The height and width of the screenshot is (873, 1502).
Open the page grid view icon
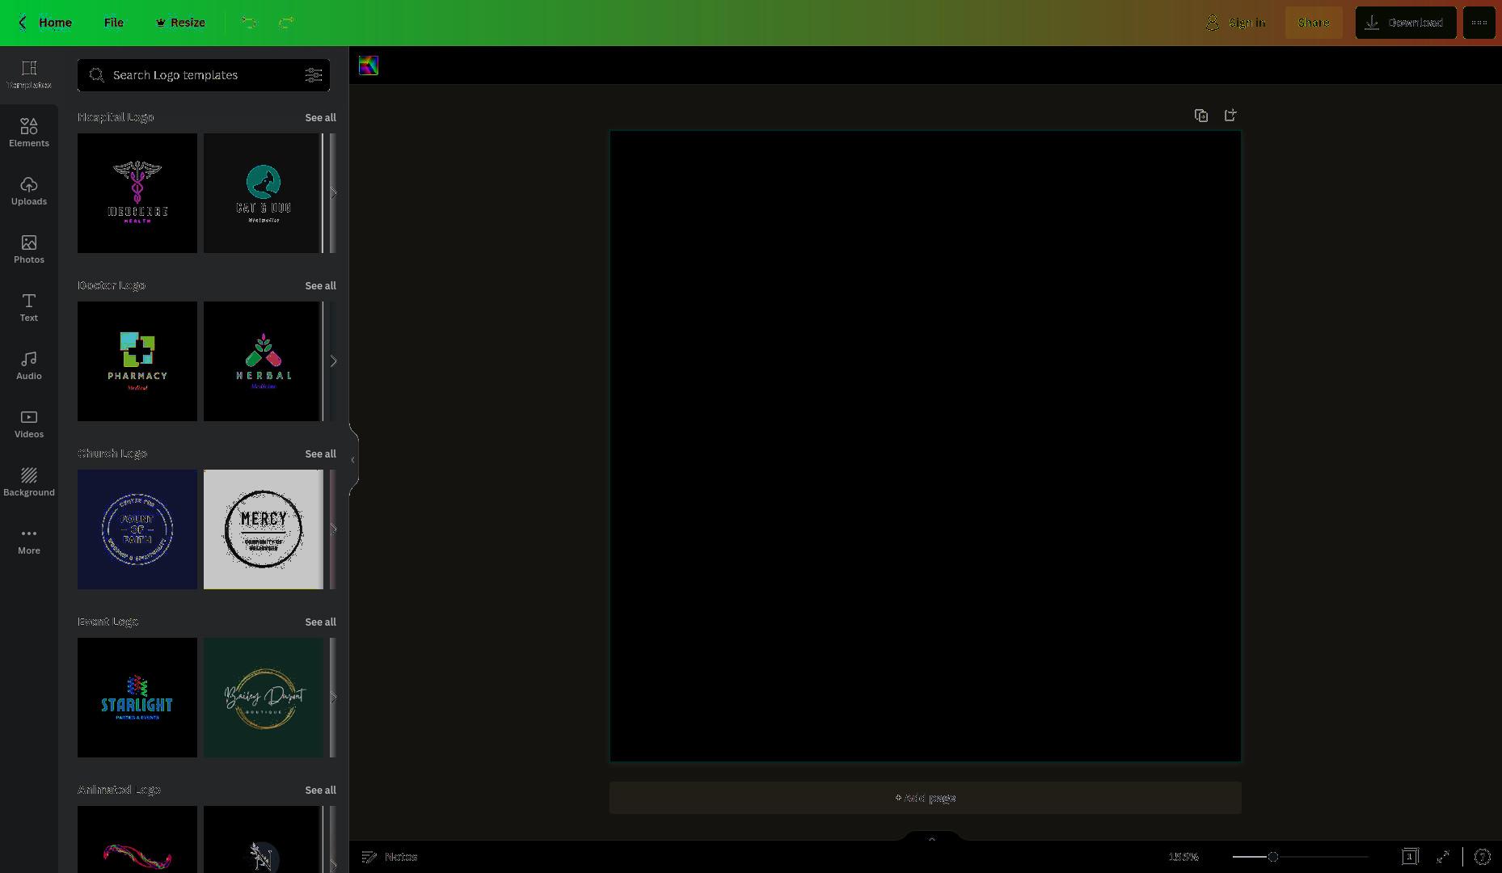click(1410, 857)
